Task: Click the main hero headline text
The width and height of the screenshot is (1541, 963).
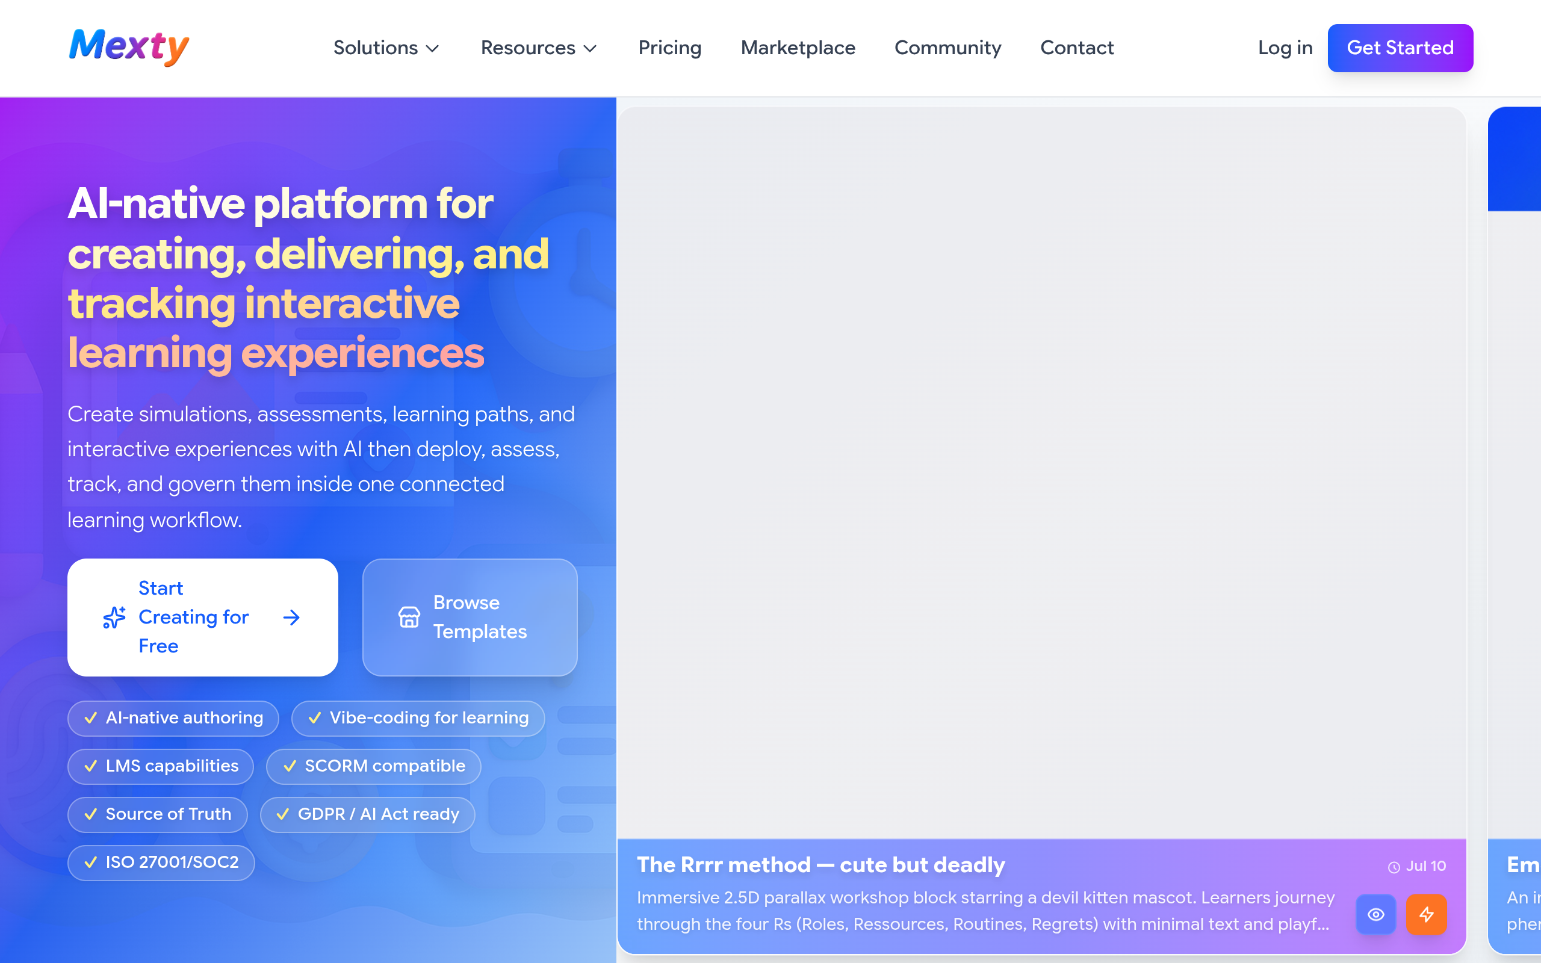Action: [x=309, y=277]
